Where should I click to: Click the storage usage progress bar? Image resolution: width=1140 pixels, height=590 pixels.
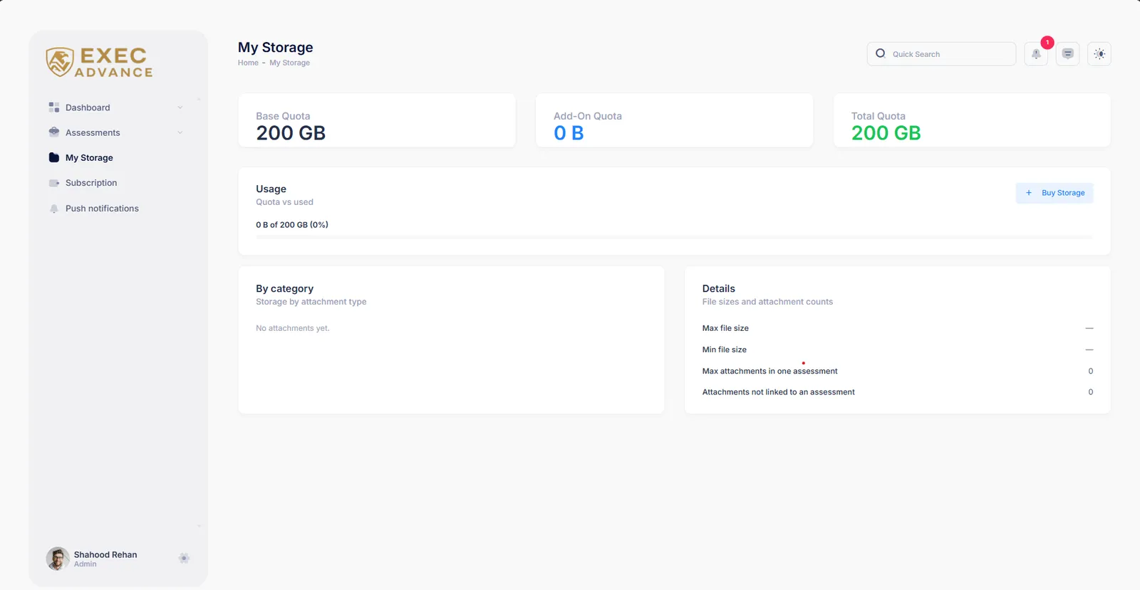[674, 237]
